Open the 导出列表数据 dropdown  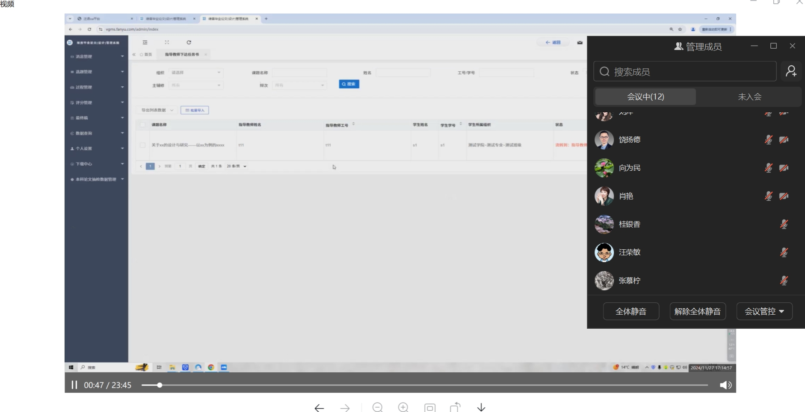pos(157,110)
